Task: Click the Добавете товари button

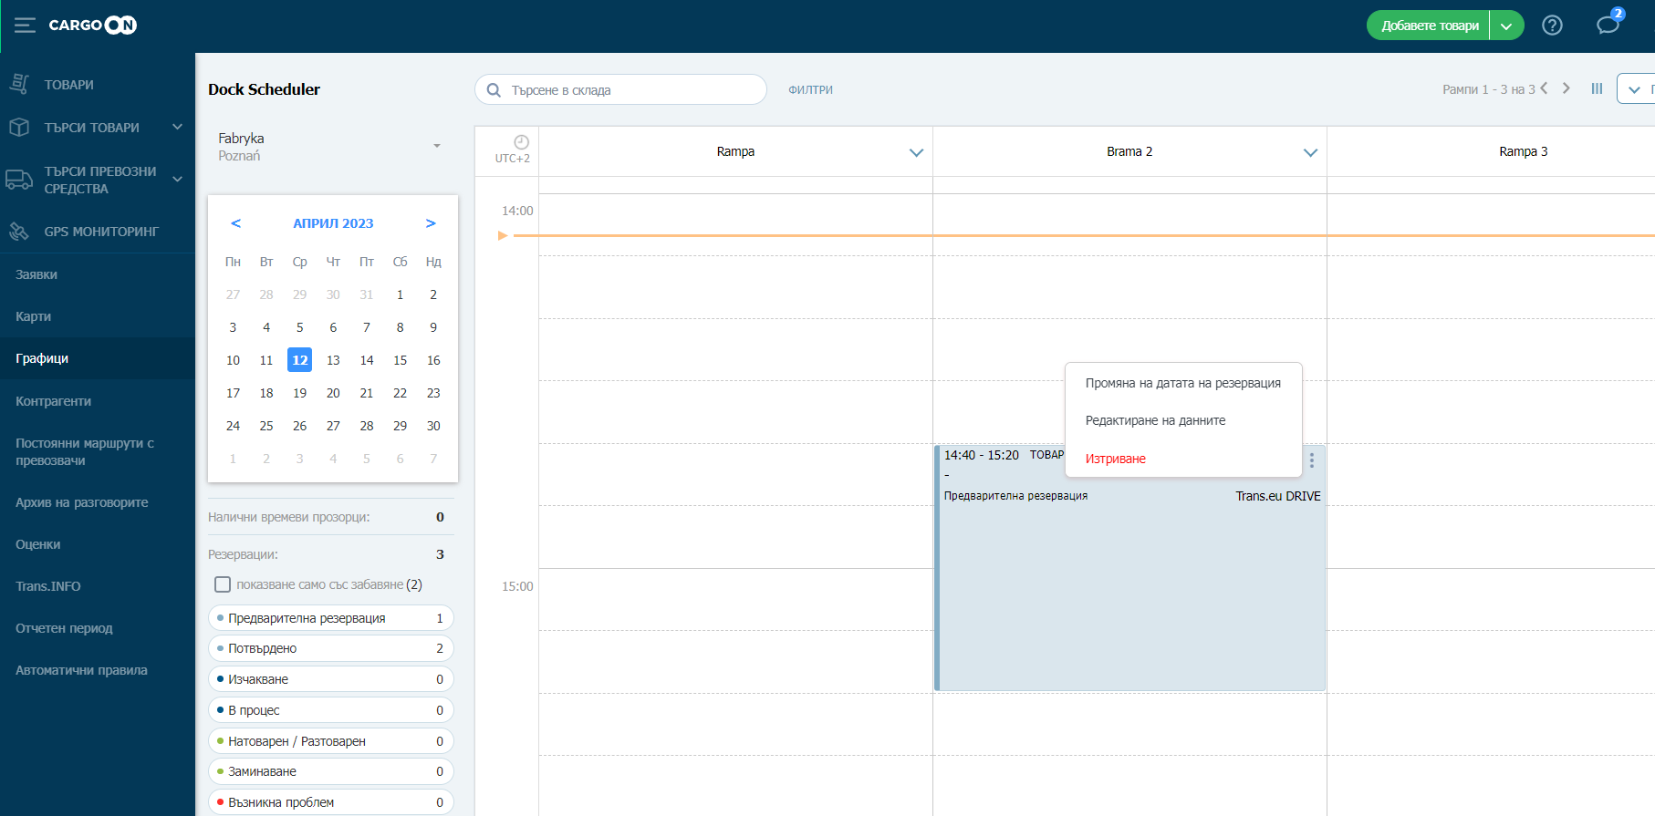Action: point(1429,26)
